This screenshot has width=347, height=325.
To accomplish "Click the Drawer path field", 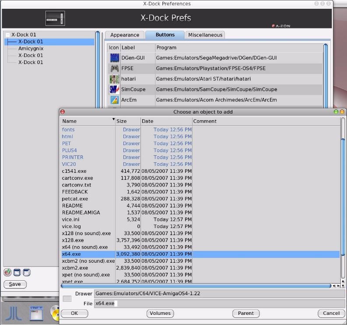I will 220,294.
